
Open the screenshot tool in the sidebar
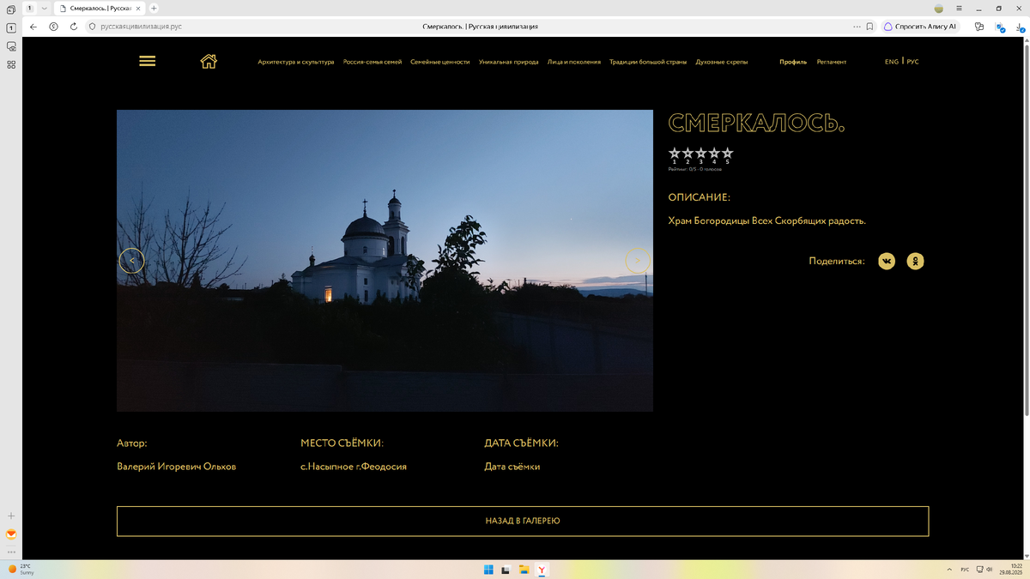(x=11, y=46)
